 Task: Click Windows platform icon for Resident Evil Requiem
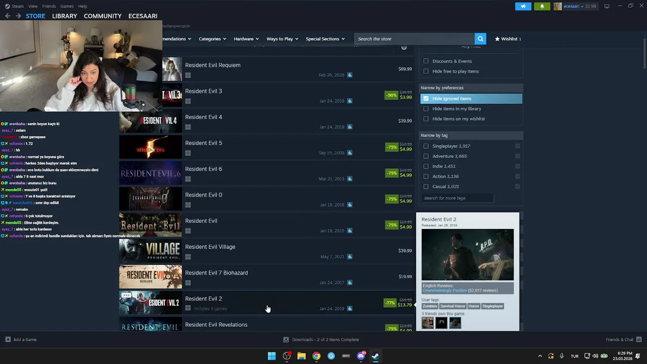(188, 75)
